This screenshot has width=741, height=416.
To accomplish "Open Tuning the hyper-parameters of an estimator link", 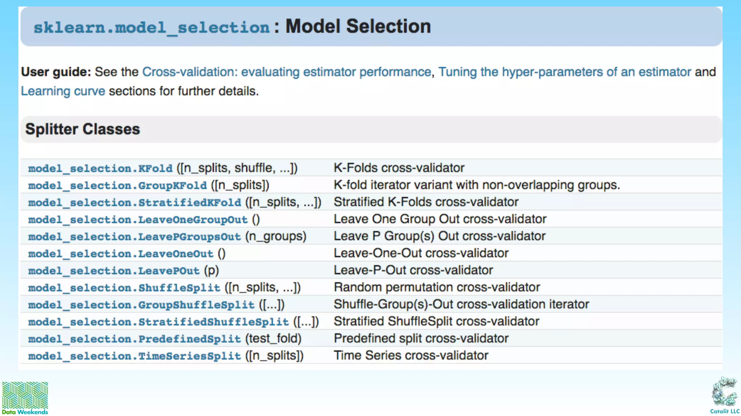I will tap(565, 72).
